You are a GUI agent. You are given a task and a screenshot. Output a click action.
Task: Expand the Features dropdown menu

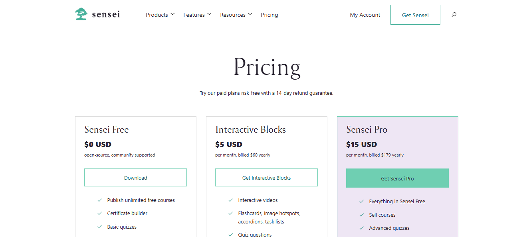tap(197, 15)
